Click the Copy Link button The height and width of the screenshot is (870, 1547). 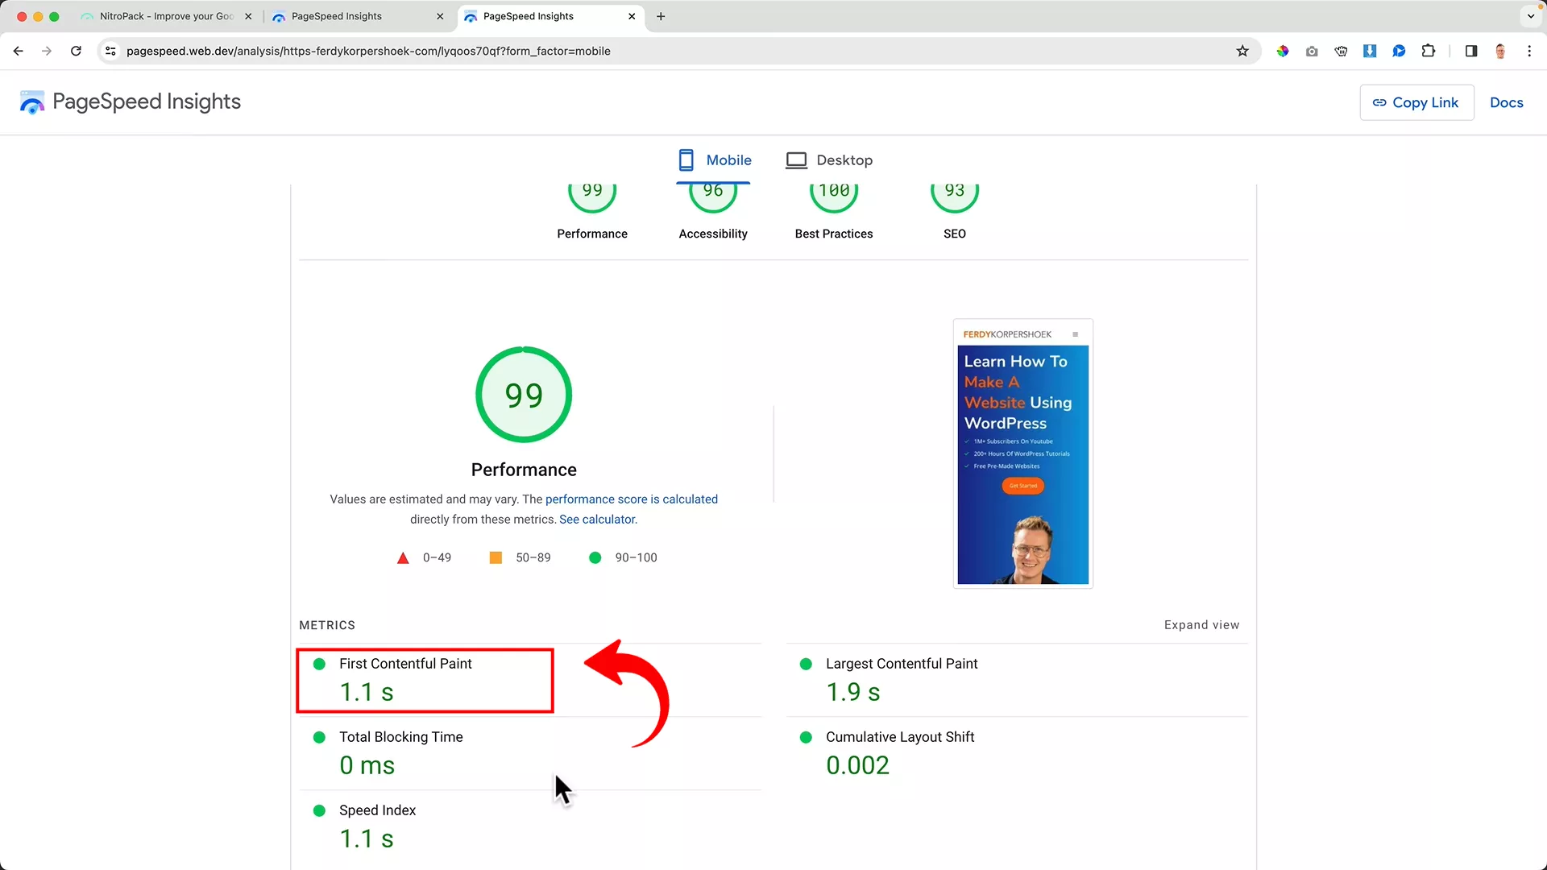(x=1416, y=102)
